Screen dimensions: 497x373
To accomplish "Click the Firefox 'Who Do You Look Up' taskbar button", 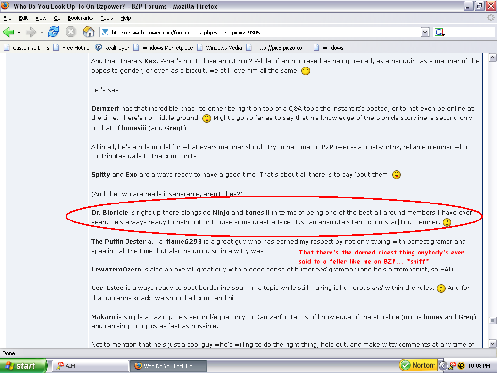I will pyautogui.click(x=168, y=366).
